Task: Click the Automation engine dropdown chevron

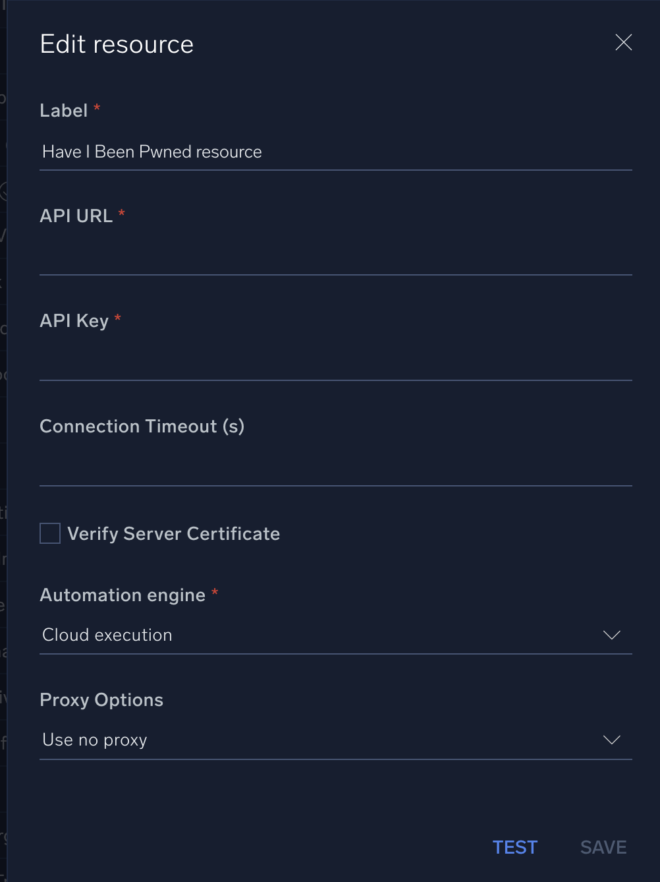Action: click(x=611, y=635)
